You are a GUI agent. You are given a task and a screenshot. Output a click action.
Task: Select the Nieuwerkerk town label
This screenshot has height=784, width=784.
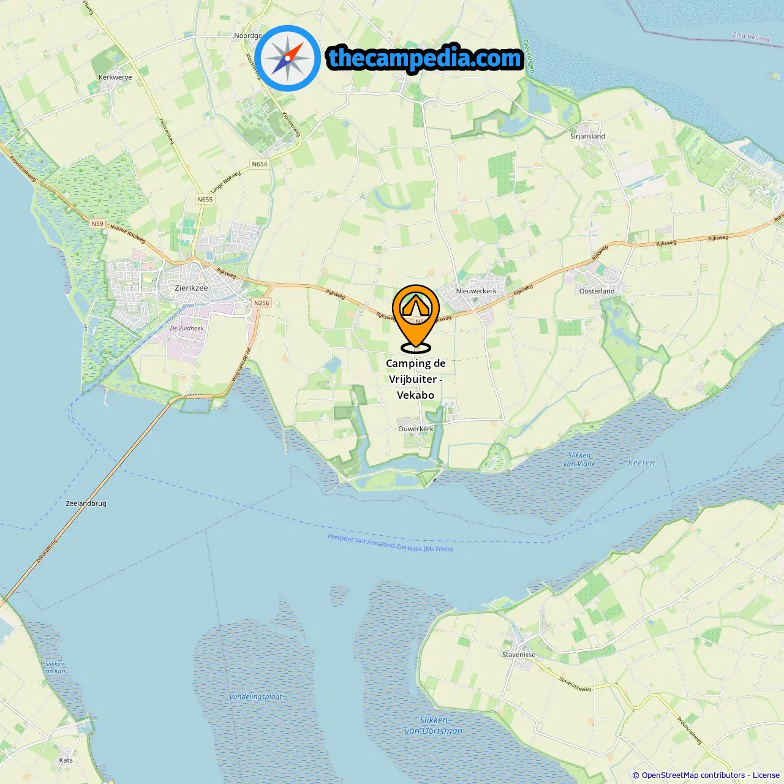tap(477, 291)
